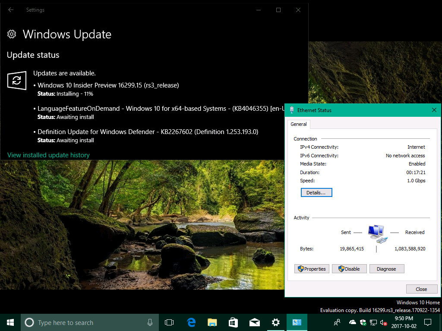This screenshot has width=442, height=331.
Task: Launch Microsoft Edge from taskbar
Action: (191, 322)
